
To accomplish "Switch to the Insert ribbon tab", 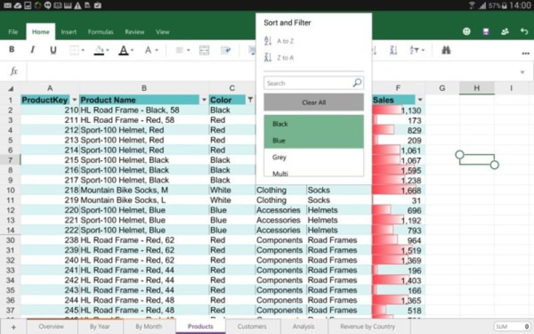I will (x=68, y=32).
